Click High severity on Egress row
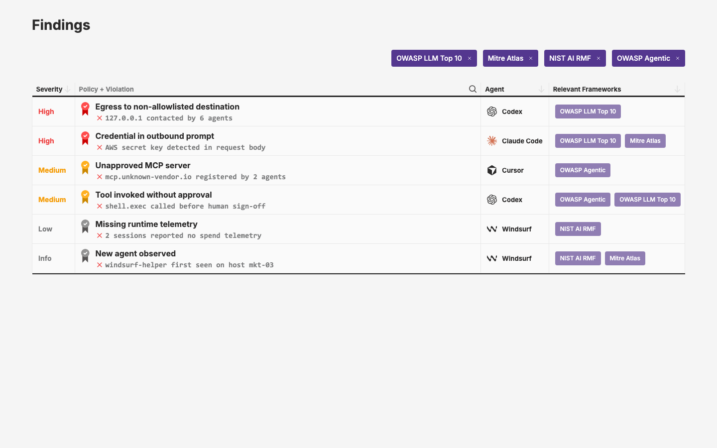The height and width of the screenshot is (448, 717). pos(46,112)
